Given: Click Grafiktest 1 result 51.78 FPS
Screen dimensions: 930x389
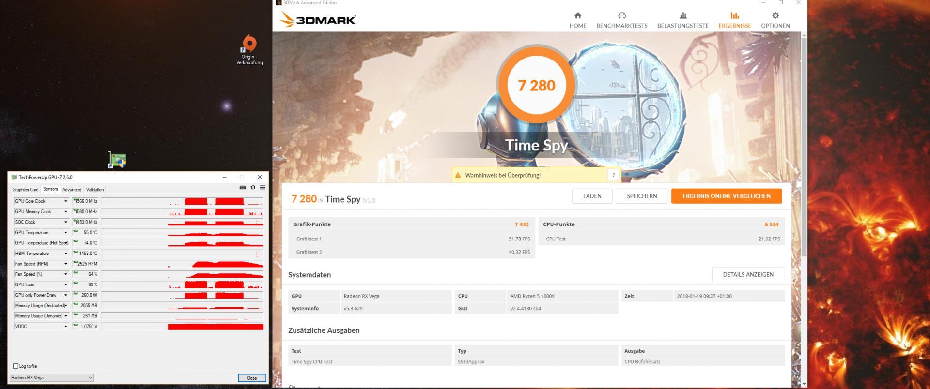Looking at the screenshot, I should pyautogui.click(x=519, y=239).
